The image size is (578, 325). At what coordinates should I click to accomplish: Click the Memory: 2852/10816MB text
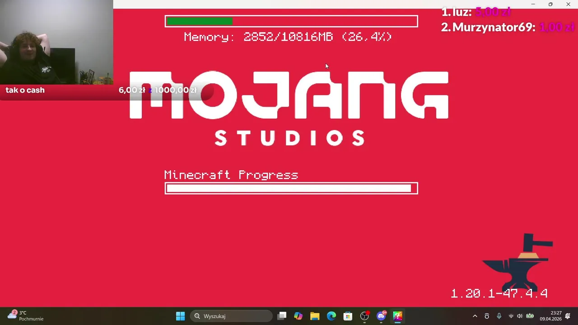click(288, 37)
